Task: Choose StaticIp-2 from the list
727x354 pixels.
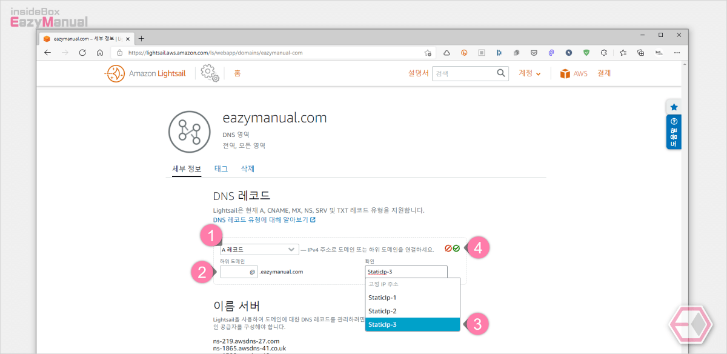Action: (412, 311)
